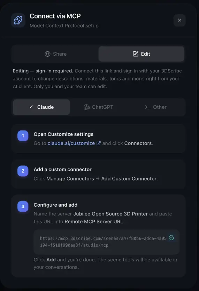
Task: Open the claude.ai/customize link
Action: tap(71, 143)
